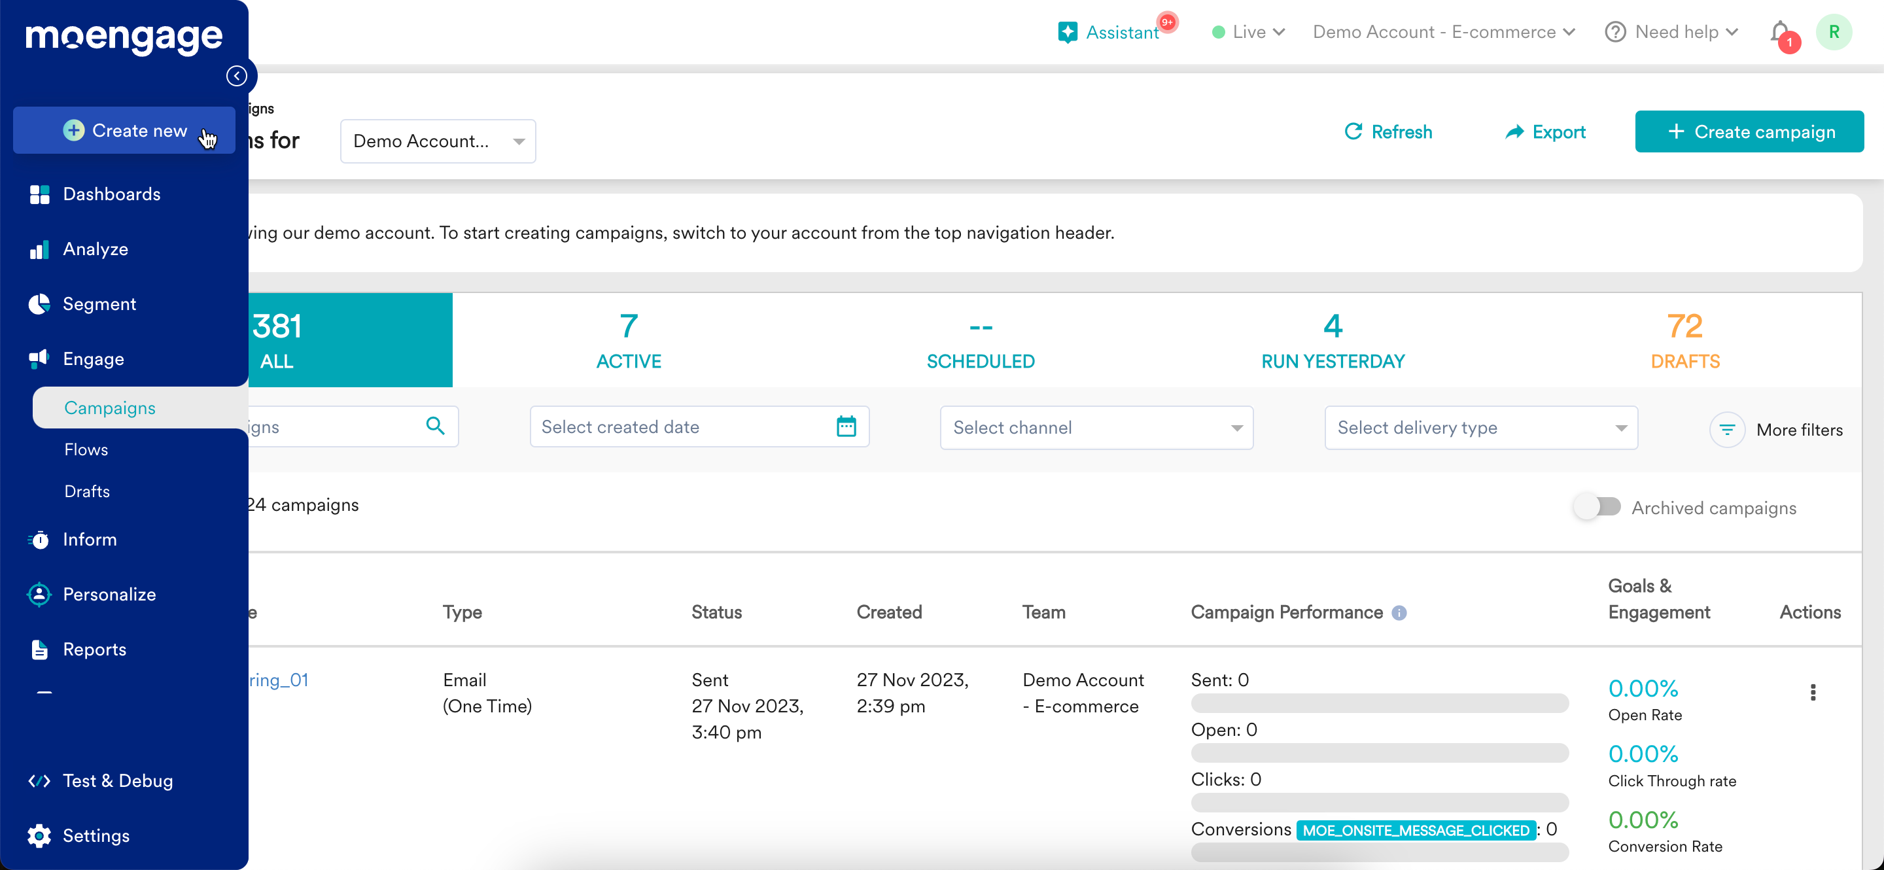The image size is (1884, 870).
Task: Expand the Demo Account - E-commerce switcher
Action: [x=1443, y=32]
